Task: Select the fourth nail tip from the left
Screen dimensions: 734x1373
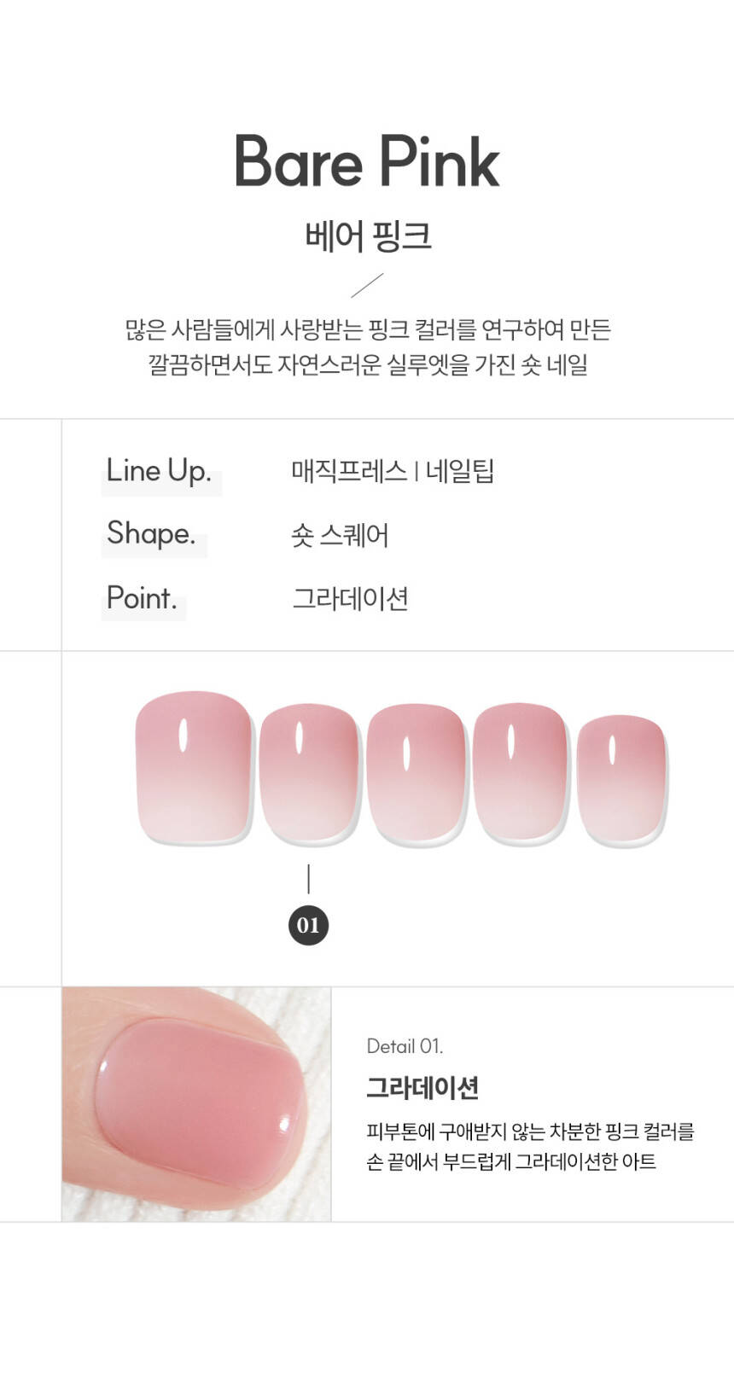Action: [520, 773]
